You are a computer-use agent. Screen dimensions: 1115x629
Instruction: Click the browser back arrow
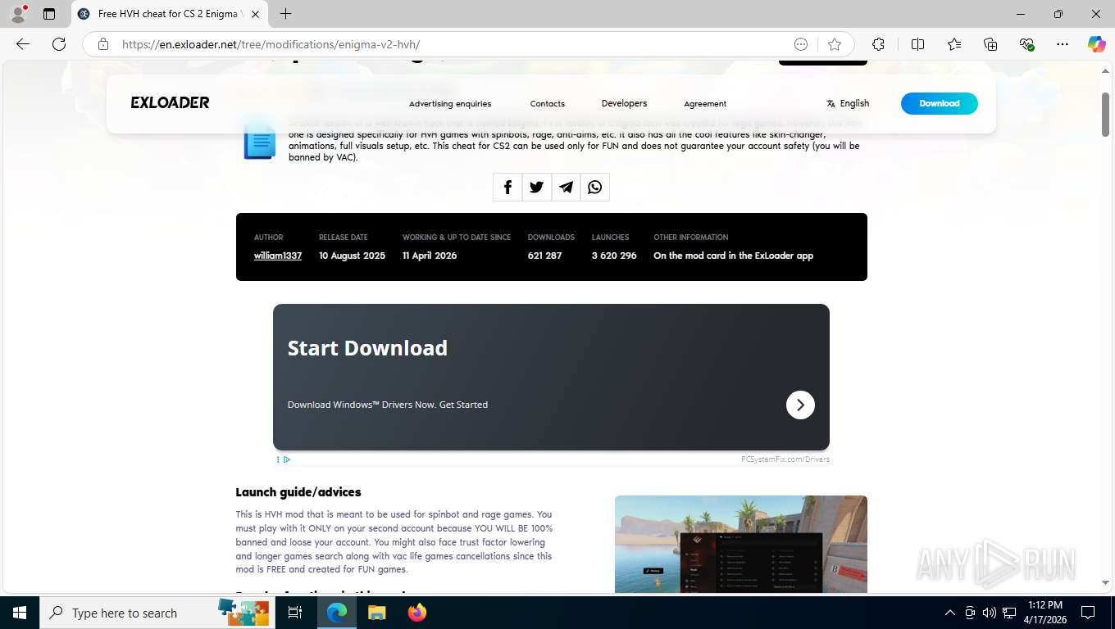coord(23,44)
